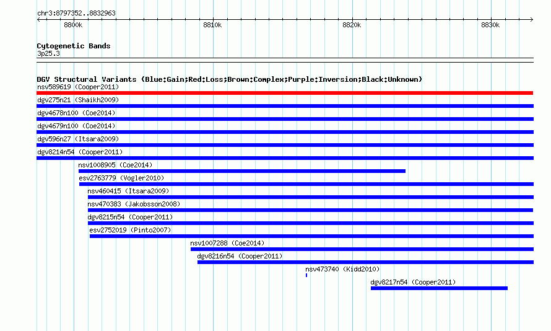Click the 8820k ruler mark

(x=352, y=25)
